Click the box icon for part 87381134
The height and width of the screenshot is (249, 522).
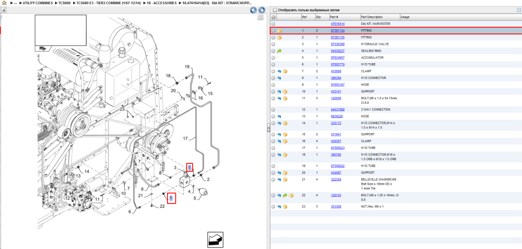tap(280, 31)
